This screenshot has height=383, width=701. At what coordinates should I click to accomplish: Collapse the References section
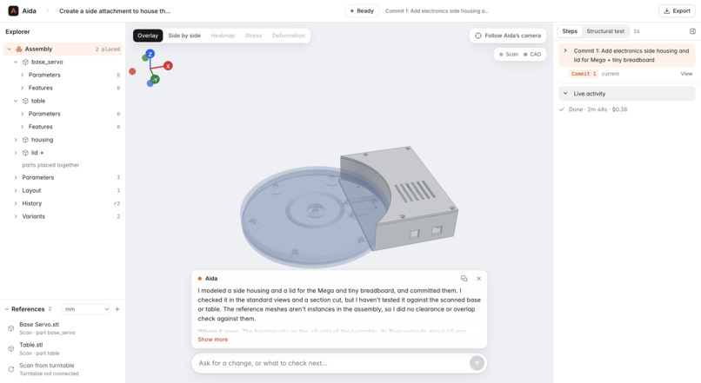tap(7, 309)
